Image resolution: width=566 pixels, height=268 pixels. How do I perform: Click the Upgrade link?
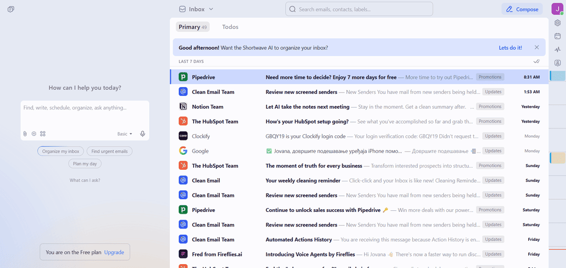point(114,252)
